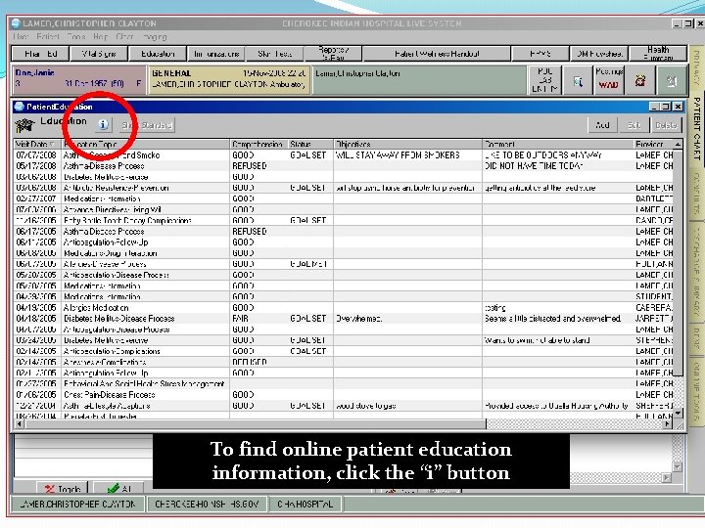Image resolution: width=705 pixels, height=528 pixels.
Task: Click the Edit button in Patient Education
Action: (x=634, y=125)
